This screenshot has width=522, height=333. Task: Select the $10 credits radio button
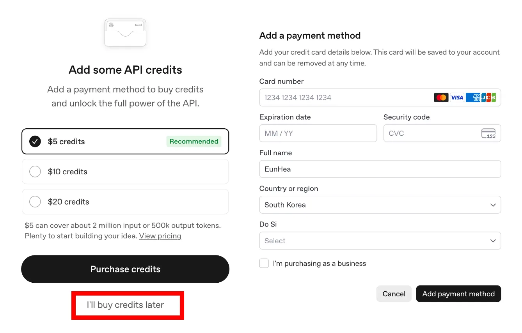pyautogui.click(x=35, y=172)
